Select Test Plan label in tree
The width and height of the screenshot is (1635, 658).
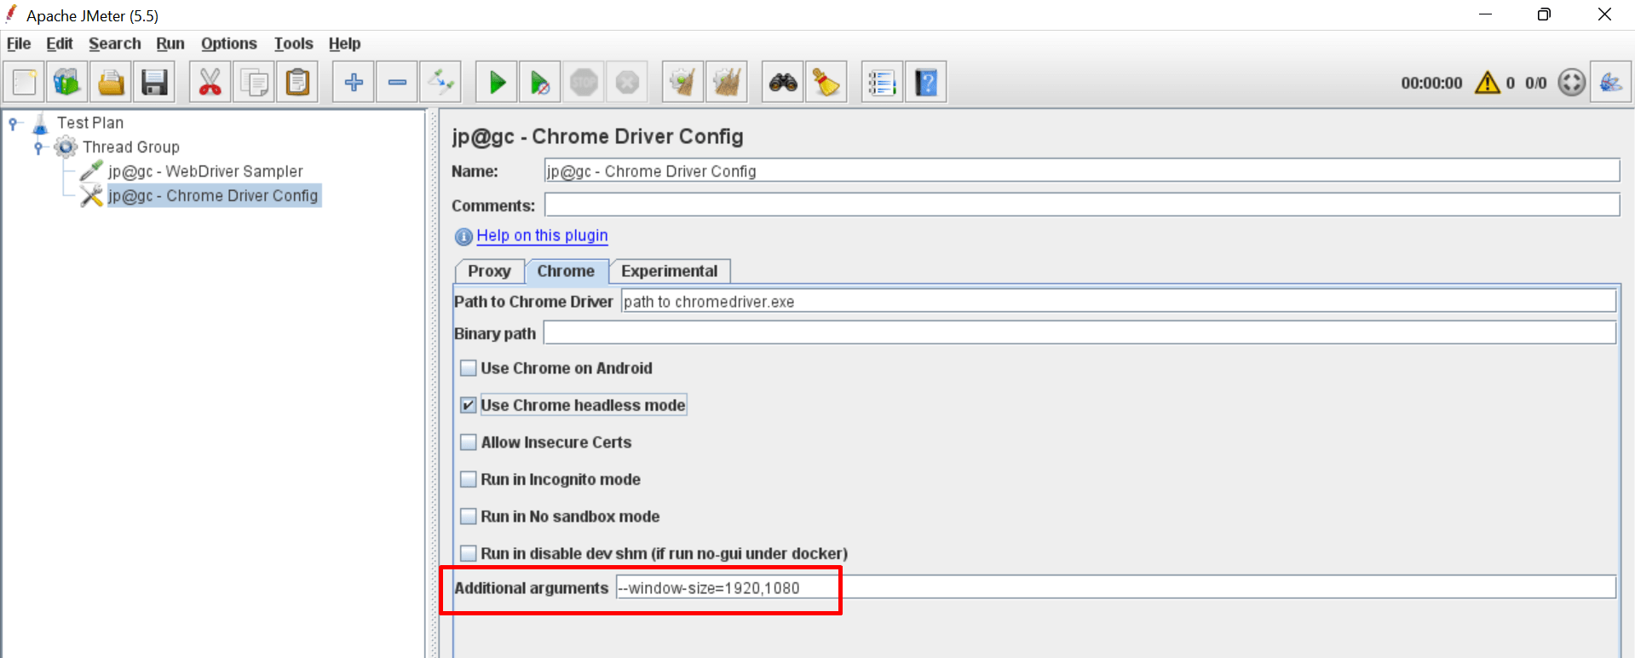click(x=90, y=124)
